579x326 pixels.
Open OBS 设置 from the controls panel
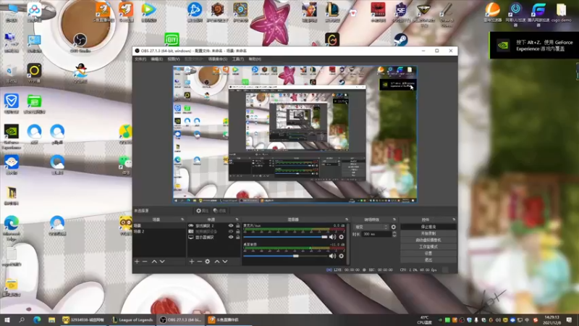click(x=428, y=254)
